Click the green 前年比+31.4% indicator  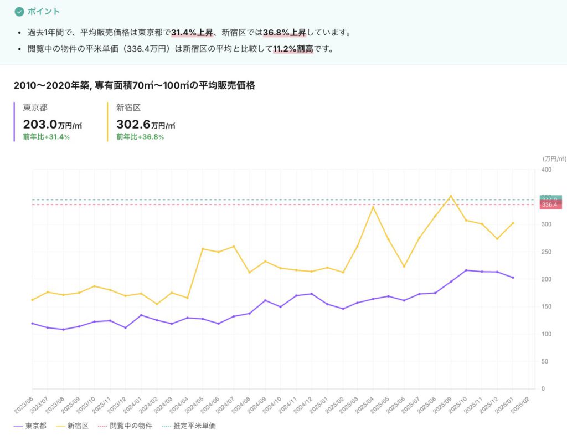tap(46, 137)
